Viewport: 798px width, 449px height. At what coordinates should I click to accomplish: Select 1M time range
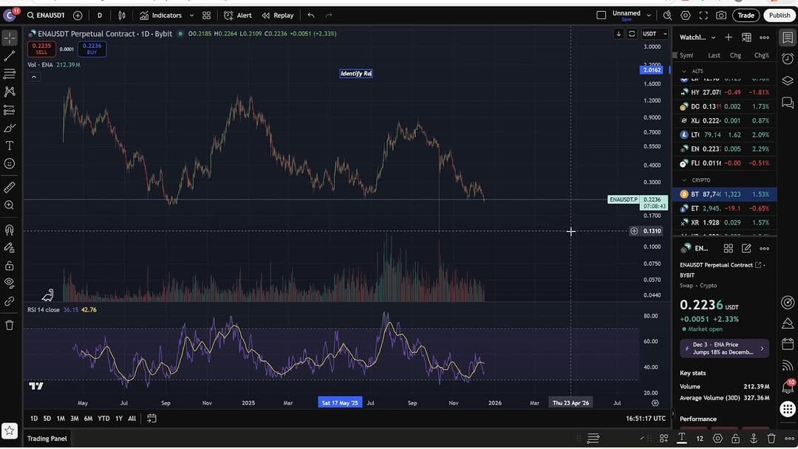(x=61, y=419)
